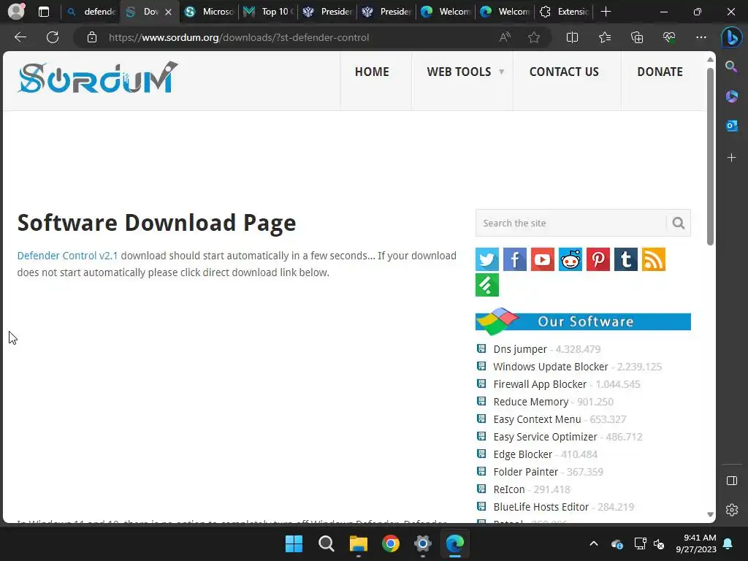748x561 pixels.
Task: Open sidebar Search icon
Action: 731,66
